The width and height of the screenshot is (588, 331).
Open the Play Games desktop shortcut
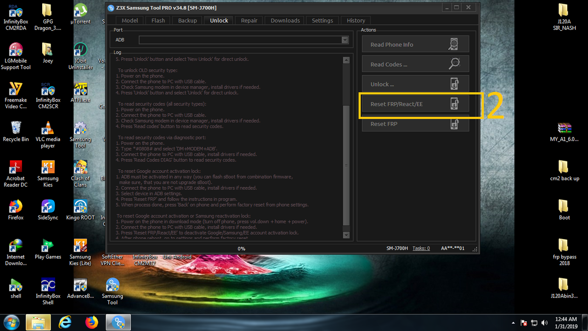coord(48,249)
